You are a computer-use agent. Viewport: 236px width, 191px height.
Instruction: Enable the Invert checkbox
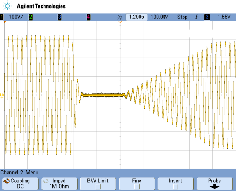(x=175, y=187)
